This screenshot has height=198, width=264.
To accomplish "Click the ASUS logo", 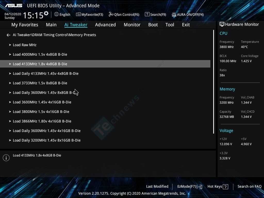I will pyautogui.click(x=13, y=6).
